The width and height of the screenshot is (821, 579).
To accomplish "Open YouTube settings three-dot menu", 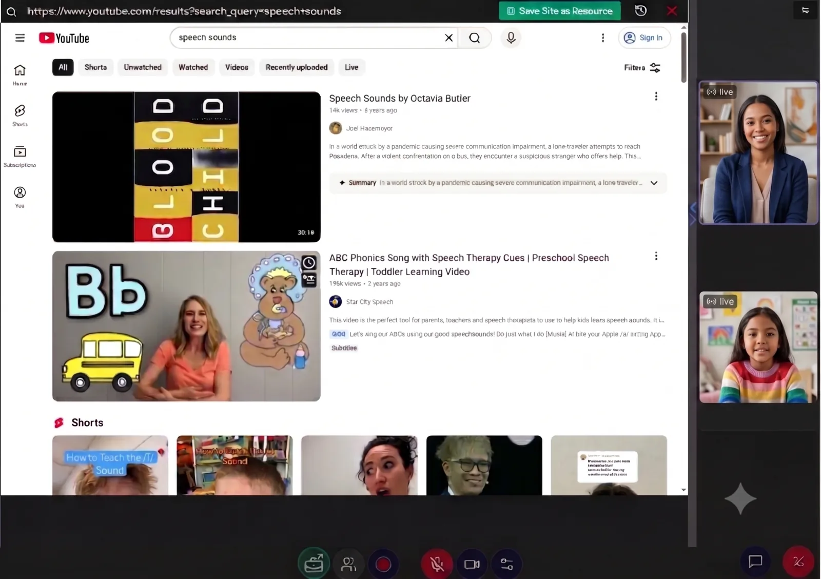I will pos(603,37).
